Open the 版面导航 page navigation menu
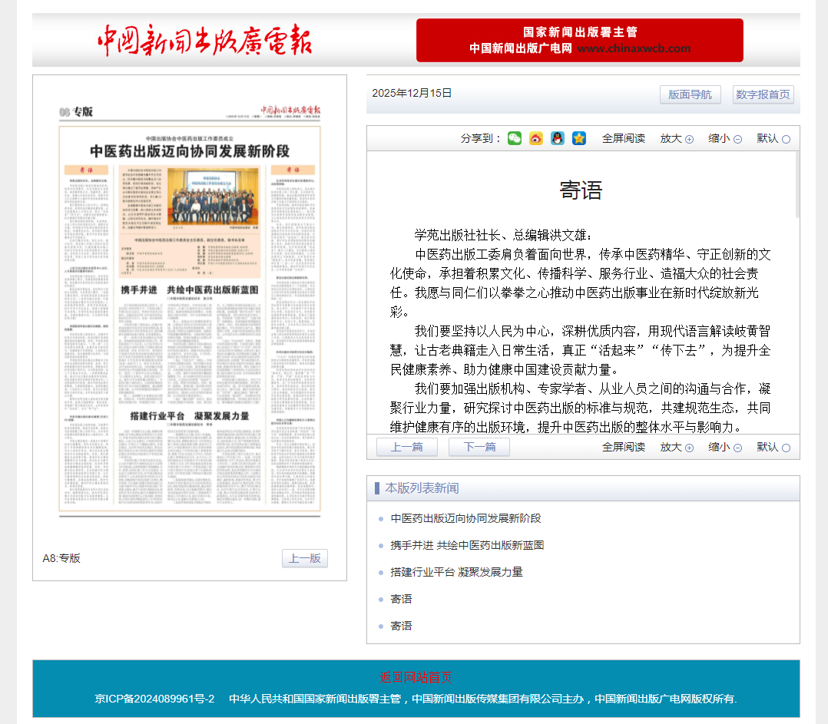This screenshot has height=724, width=828. point(690,94)
